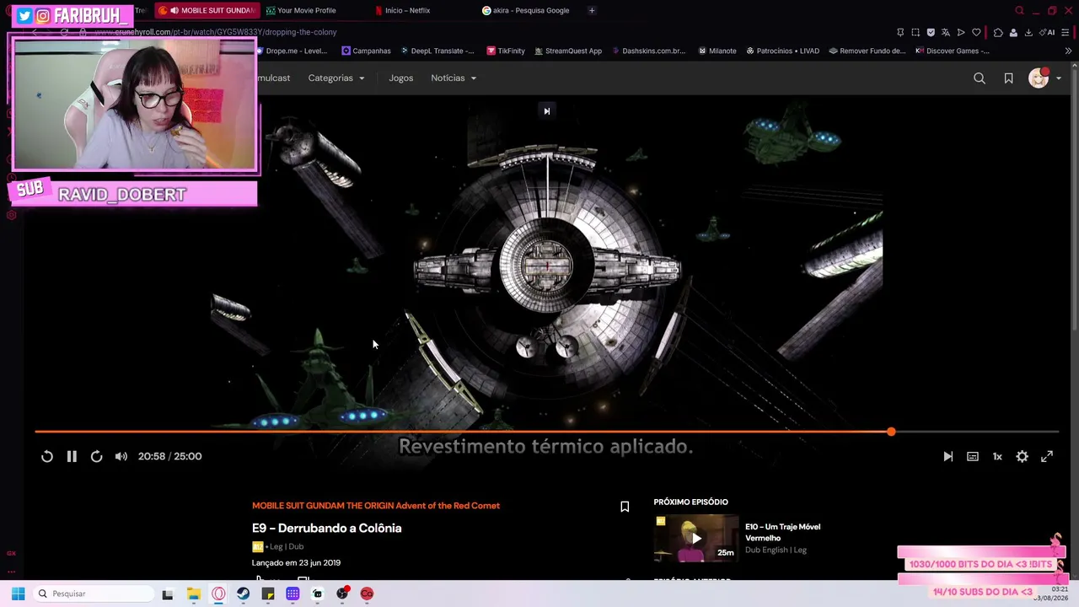Viewport: 1079px width, 607px height.
Task: Select the Mobile Suit Gundam browser tab
Action: click(x=207, y=10)
